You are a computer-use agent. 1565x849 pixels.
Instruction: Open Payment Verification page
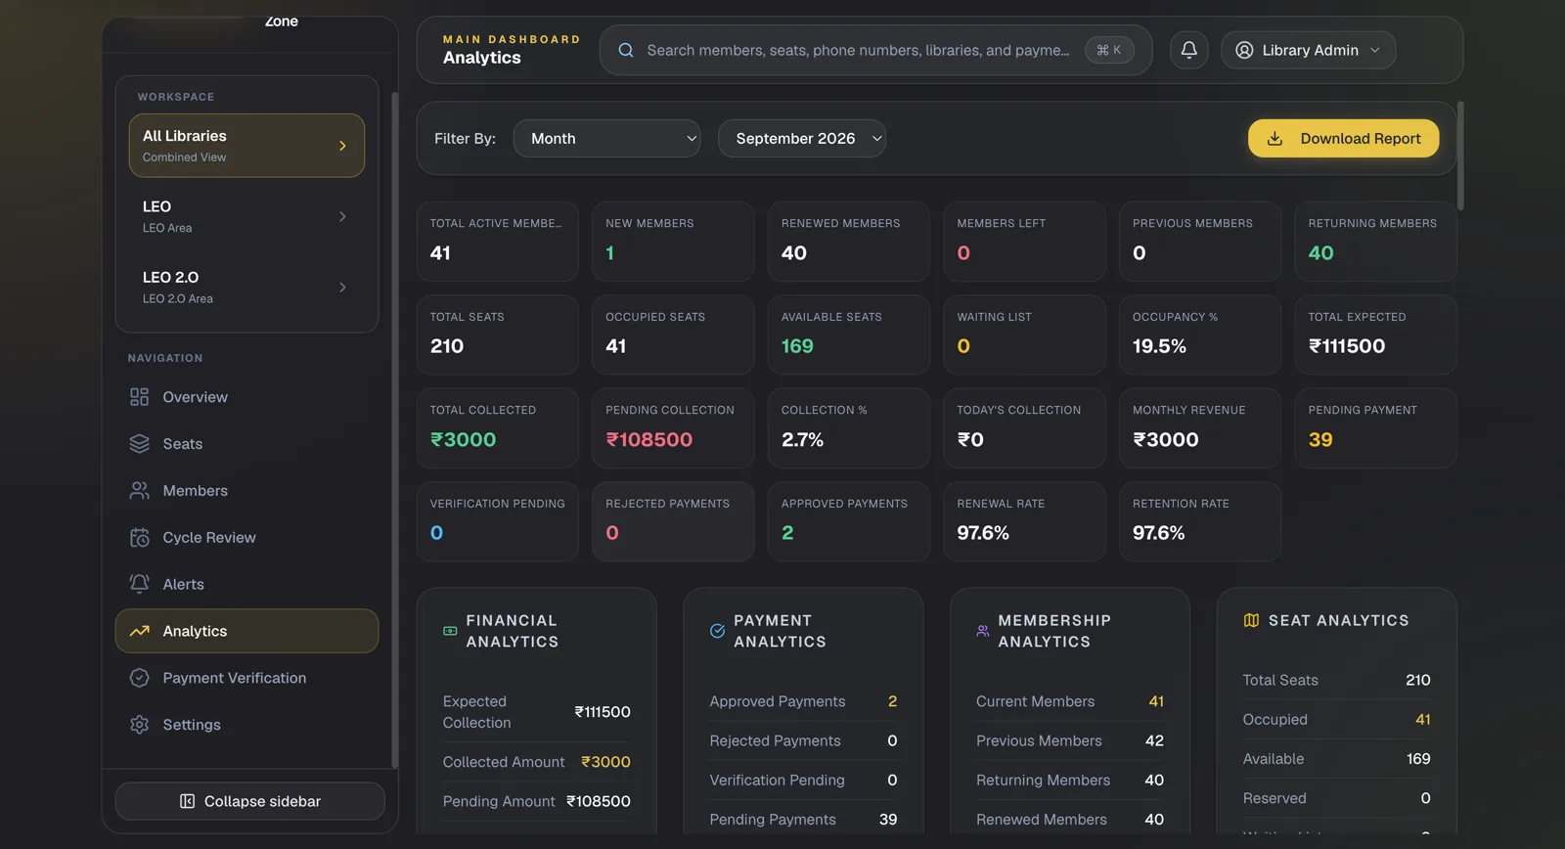coord(246,678)
